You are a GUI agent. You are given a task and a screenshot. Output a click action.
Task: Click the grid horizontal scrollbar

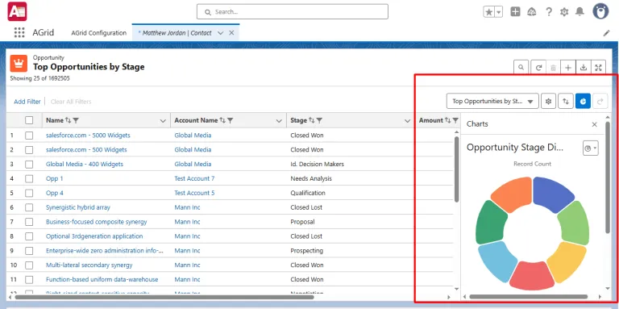pyautogui.click(x=164, y=296)
